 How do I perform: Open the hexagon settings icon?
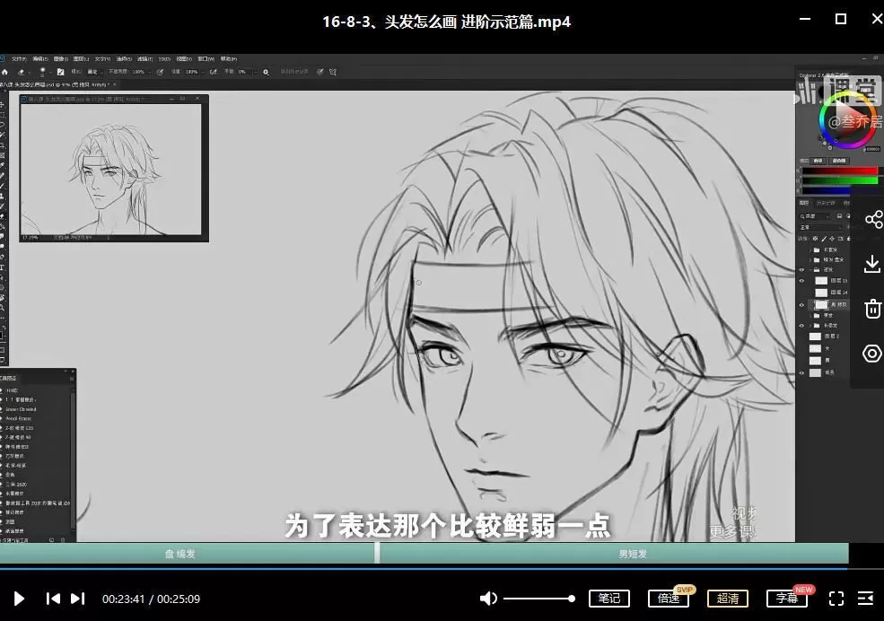click(x=872, y=354)
